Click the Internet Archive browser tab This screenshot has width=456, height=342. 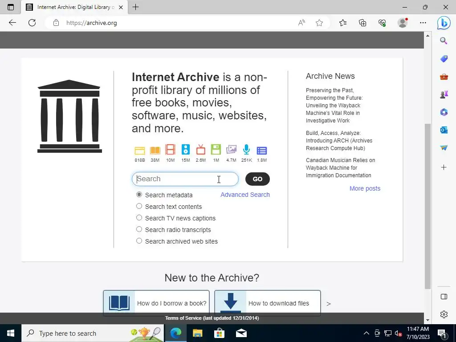(74, 7)
